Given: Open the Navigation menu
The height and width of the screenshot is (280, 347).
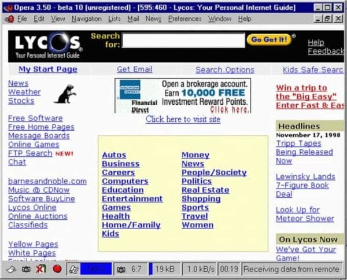Looking at the screenshot, I should [86, 19].
